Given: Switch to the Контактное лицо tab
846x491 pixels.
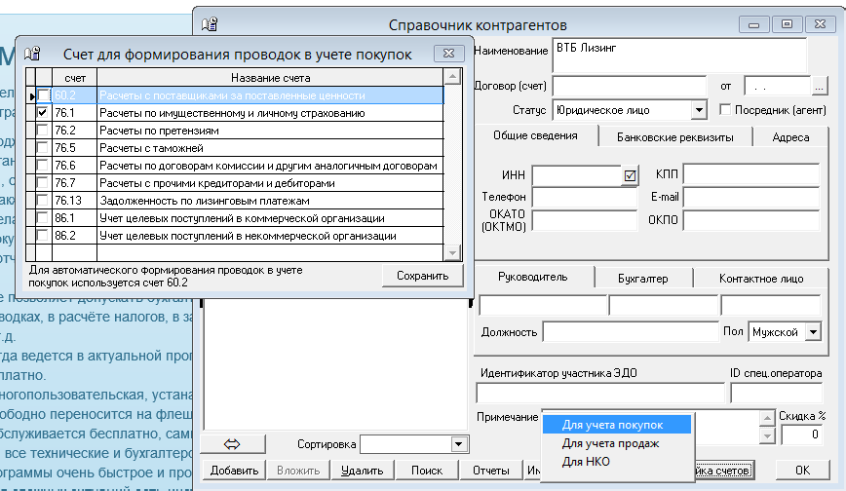Looking at the screenshot, I should 761,279.
